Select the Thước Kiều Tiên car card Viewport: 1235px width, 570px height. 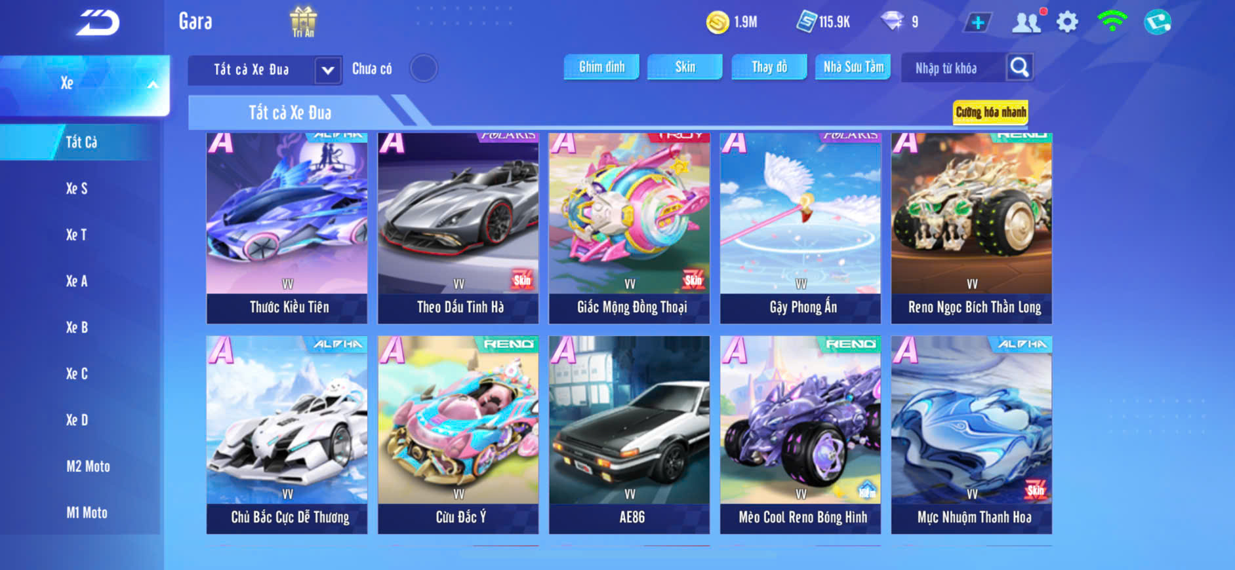[x=287, y=228]
